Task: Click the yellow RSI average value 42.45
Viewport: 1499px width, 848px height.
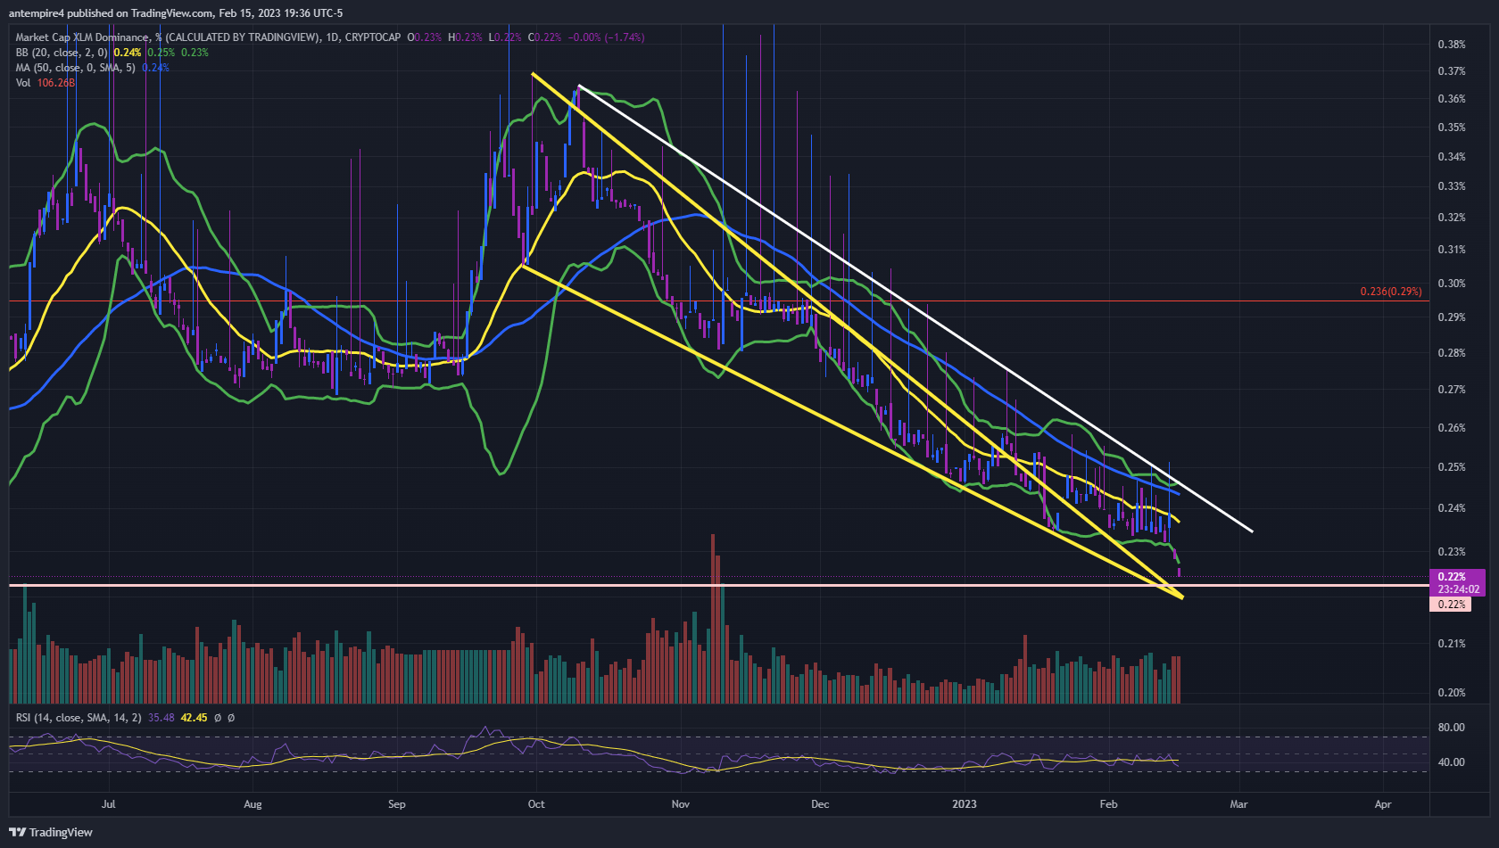Action: (194, 718)
